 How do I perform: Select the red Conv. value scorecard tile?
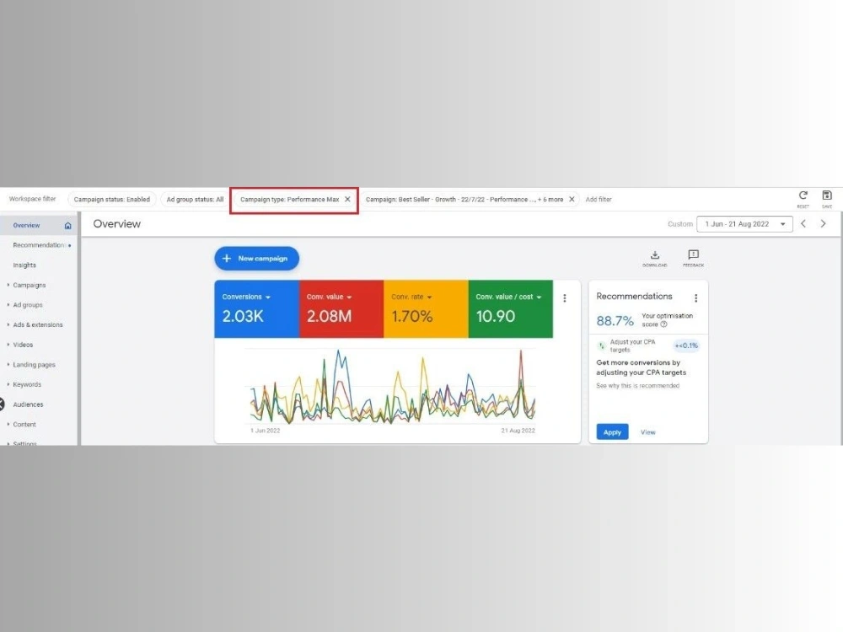coord(341,309)
